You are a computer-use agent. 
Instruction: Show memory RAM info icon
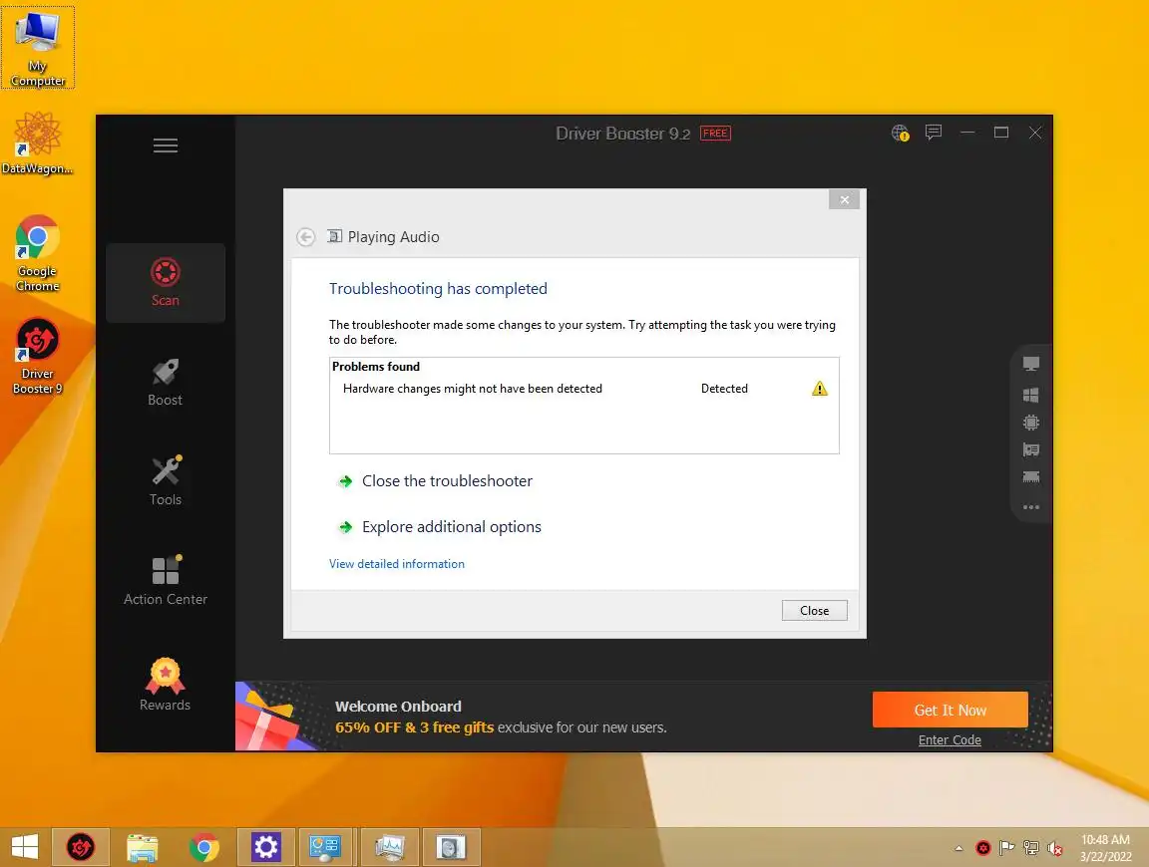[x=1031, y=476]
